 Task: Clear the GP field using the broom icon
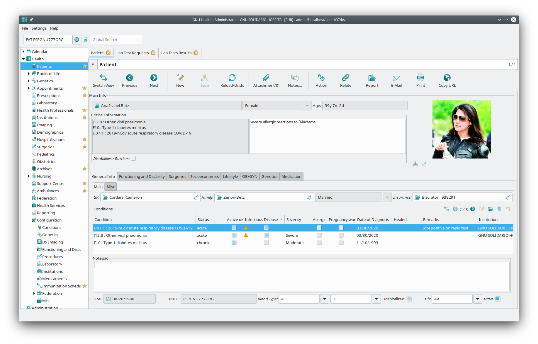point(196,197)
